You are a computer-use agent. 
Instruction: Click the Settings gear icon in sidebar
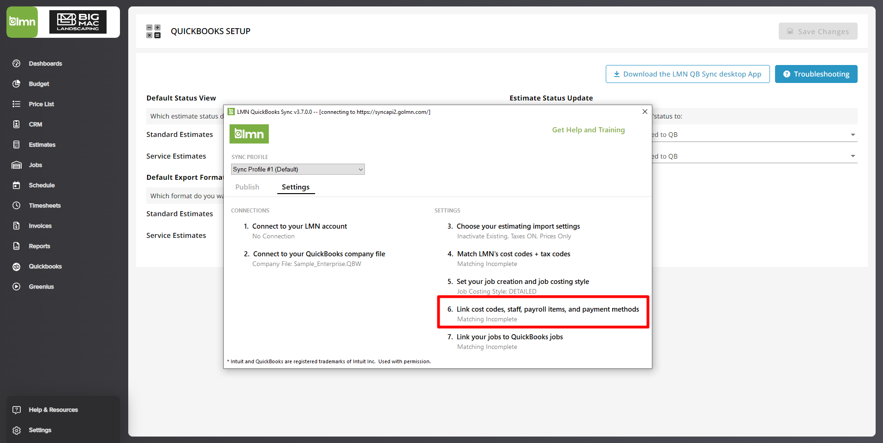click(17, 430)
